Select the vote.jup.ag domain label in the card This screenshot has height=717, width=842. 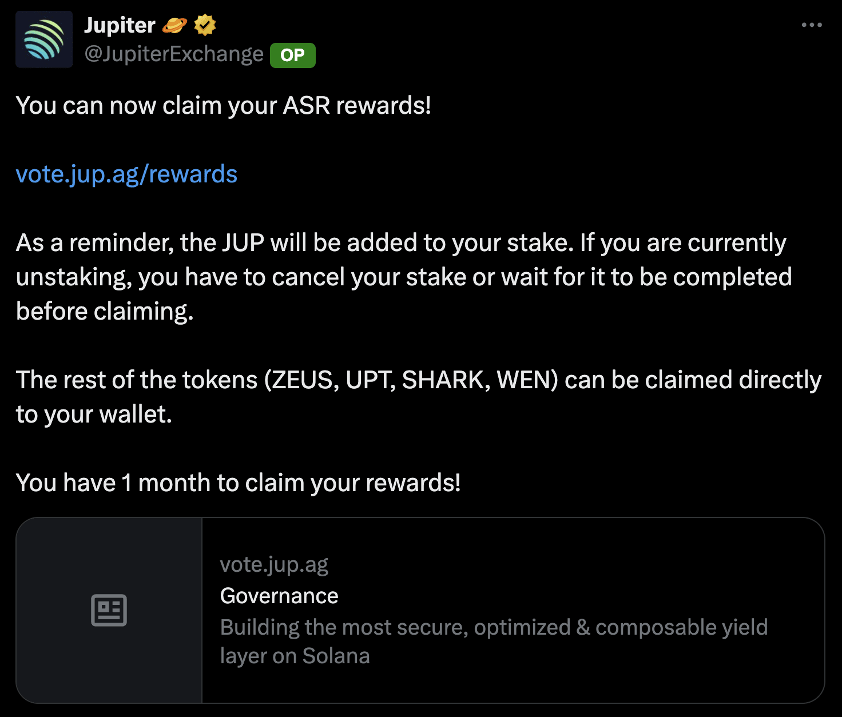click(274, 564)
